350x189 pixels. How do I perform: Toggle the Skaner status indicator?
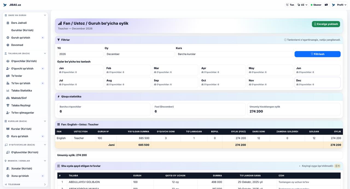(316, 5)
